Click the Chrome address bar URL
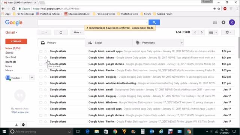The height and width of the screenshot is (135, 240). pyautogui.click(x=56, y=9)
